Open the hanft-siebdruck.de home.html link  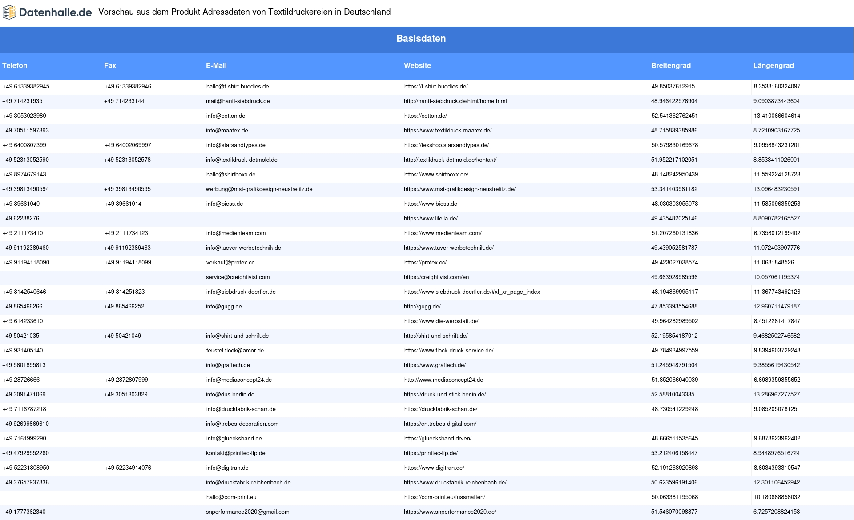click(x=455, y=101)
